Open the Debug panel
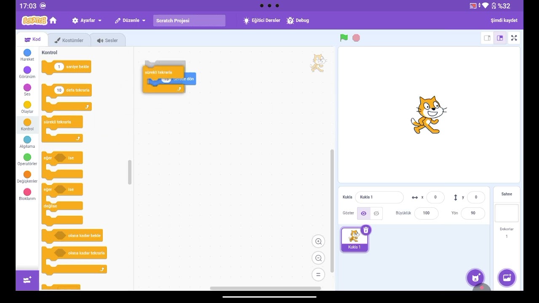 pos(298,20)
